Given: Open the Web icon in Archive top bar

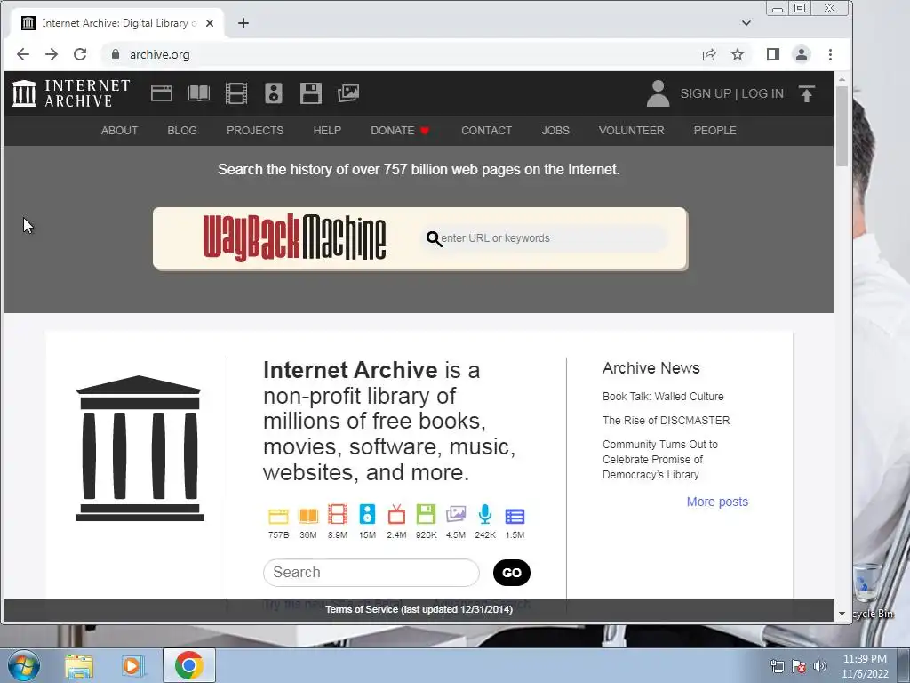Looking at the screenshot, I should tap(162, 93).
